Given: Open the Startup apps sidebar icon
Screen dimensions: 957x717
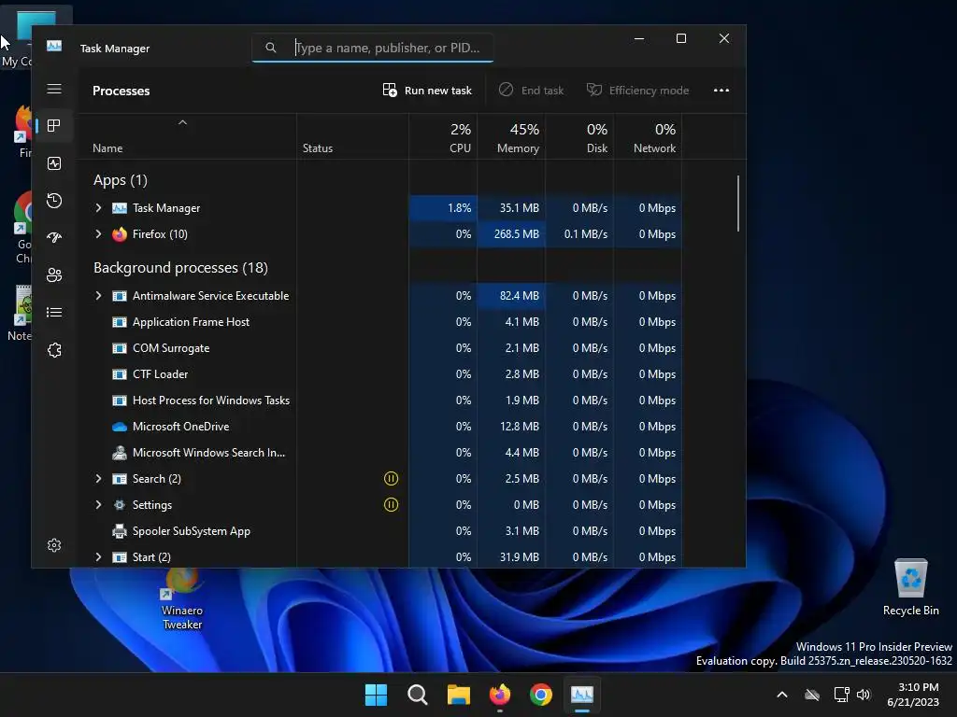Looking at the screenshot, I should (x=54, y=238).
